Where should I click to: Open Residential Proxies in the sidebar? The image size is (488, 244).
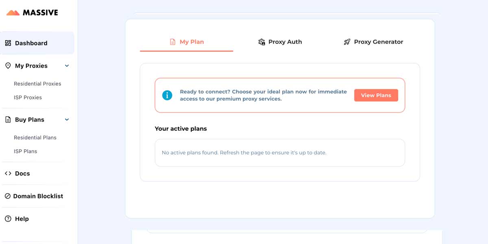tap(37, 84)
